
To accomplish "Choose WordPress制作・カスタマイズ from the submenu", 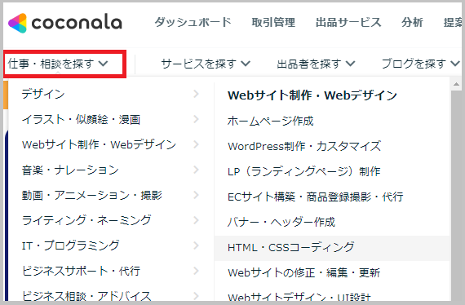I will pos(304,146).
